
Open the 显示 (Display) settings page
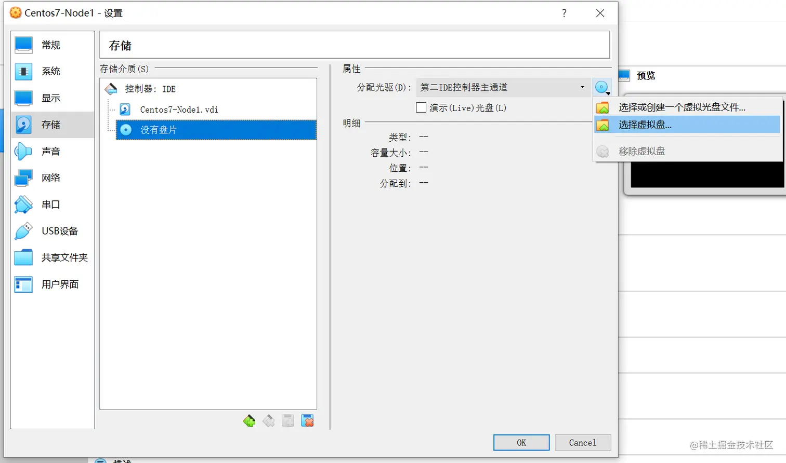pos(52,98)
